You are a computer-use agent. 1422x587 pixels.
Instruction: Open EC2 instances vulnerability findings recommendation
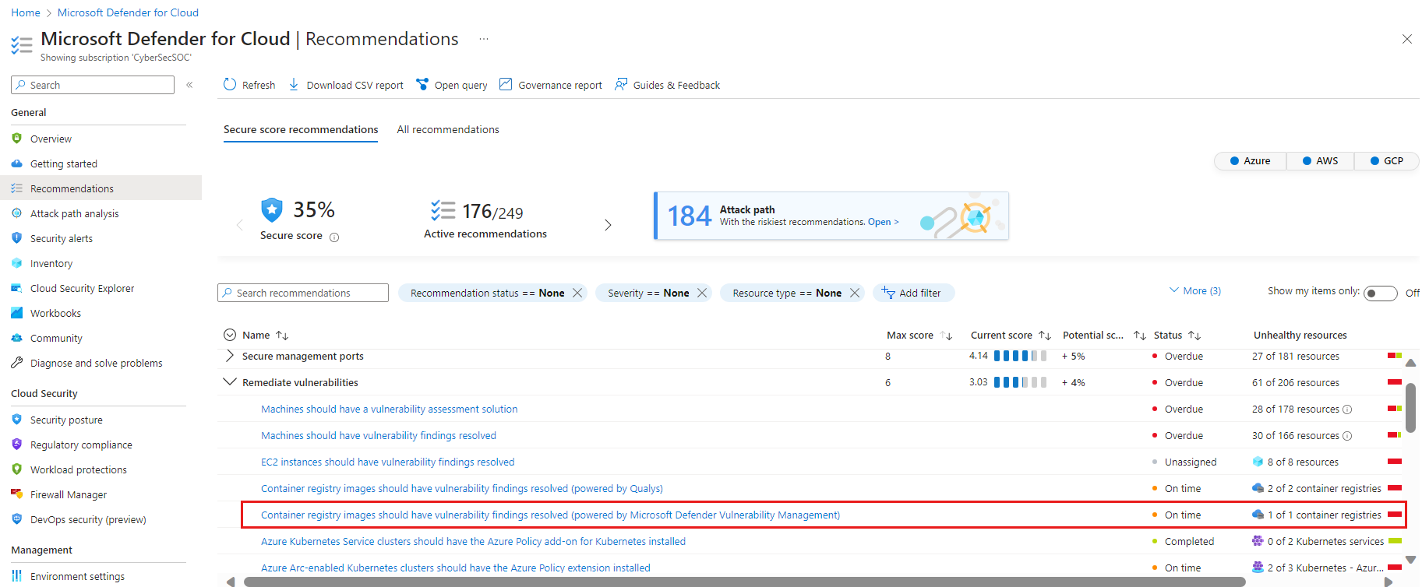click(x=387, y=462)
